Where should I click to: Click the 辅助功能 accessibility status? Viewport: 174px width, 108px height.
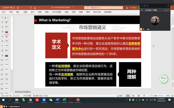coord(41,96)
